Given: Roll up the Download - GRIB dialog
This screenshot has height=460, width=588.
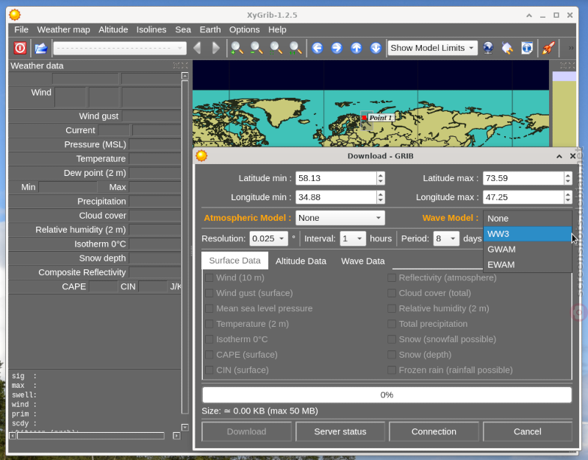Looking at the screenshot, I should [x=559, y=156].
